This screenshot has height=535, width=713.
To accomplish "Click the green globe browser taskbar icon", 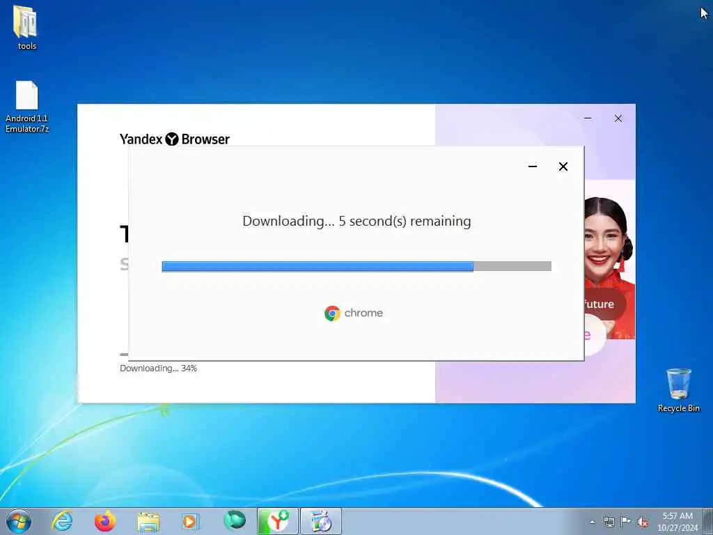I will click(x=235, y=520).
